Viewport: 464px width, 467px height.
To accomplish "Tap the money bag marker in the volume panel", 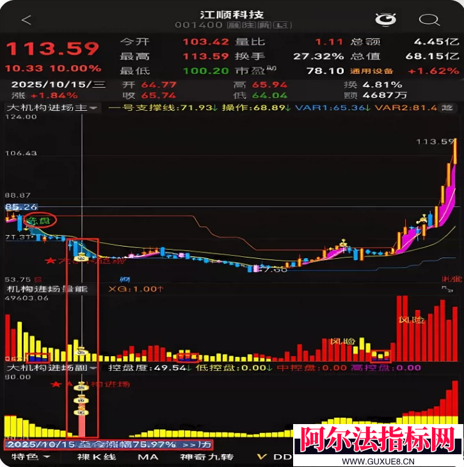I will click(81, 350).
